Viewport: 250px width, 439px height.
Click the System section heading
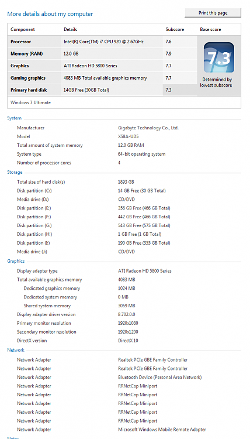(x=14, y=118)
